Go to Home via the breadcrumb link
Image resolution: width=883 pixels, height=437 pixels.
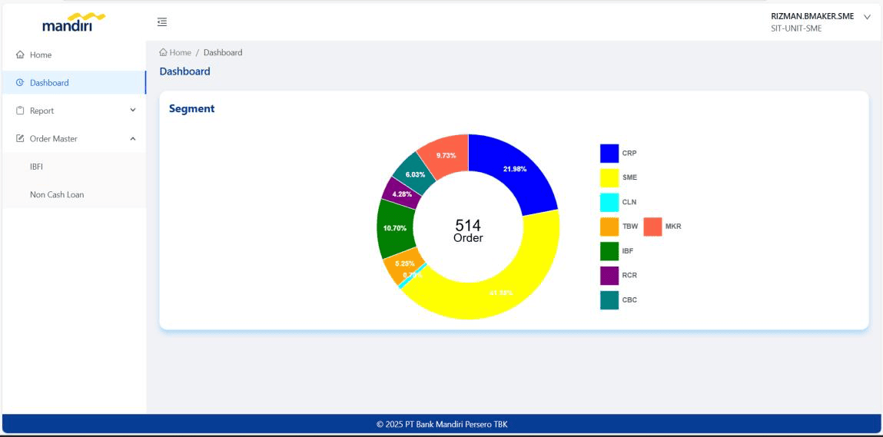[175, 52]
